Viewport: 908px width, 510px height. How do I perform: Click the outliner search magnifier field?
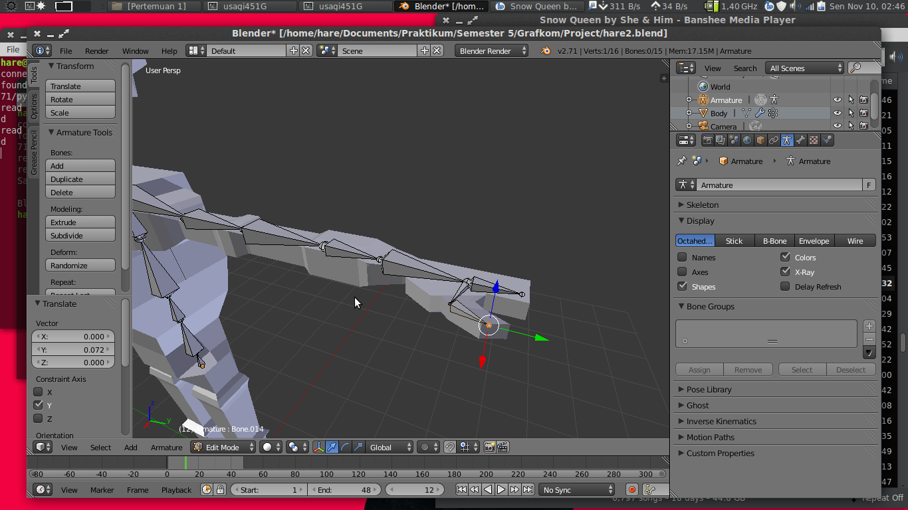point(864,68)
